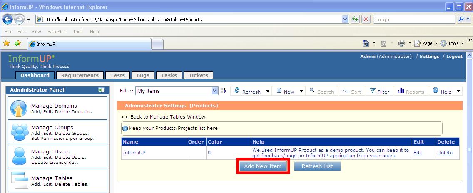473x193 pixels.
Task: Click the filter settings icon beside My Items
Action: [x=223, y=91]
